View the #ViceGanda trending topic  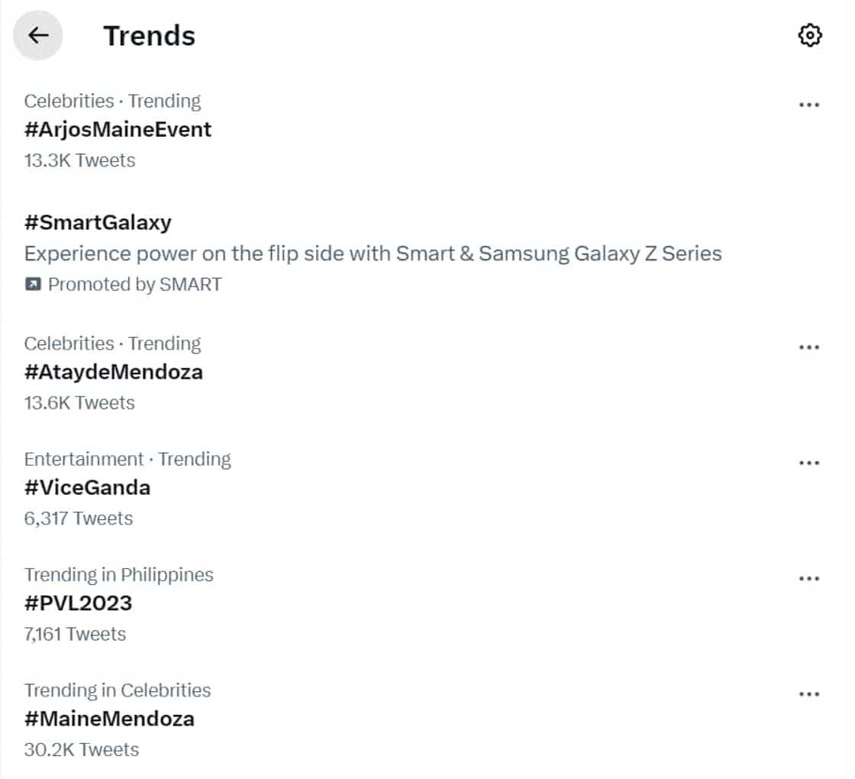click(x=87, y=487)
